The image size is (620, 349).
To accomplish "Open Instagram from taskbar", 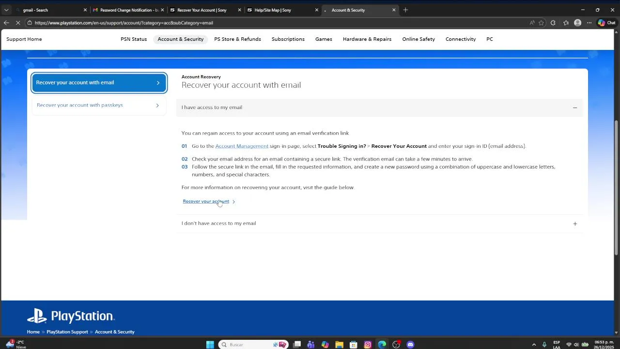I will pos(368,345).
